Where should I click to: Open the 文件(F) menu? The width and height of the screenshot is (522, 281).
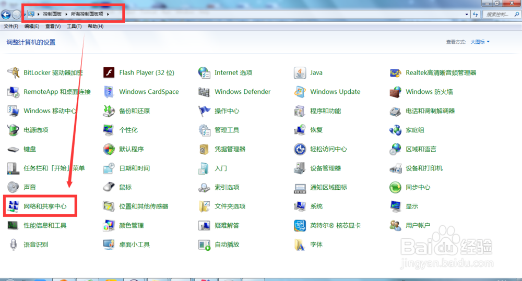pos(10,26)
